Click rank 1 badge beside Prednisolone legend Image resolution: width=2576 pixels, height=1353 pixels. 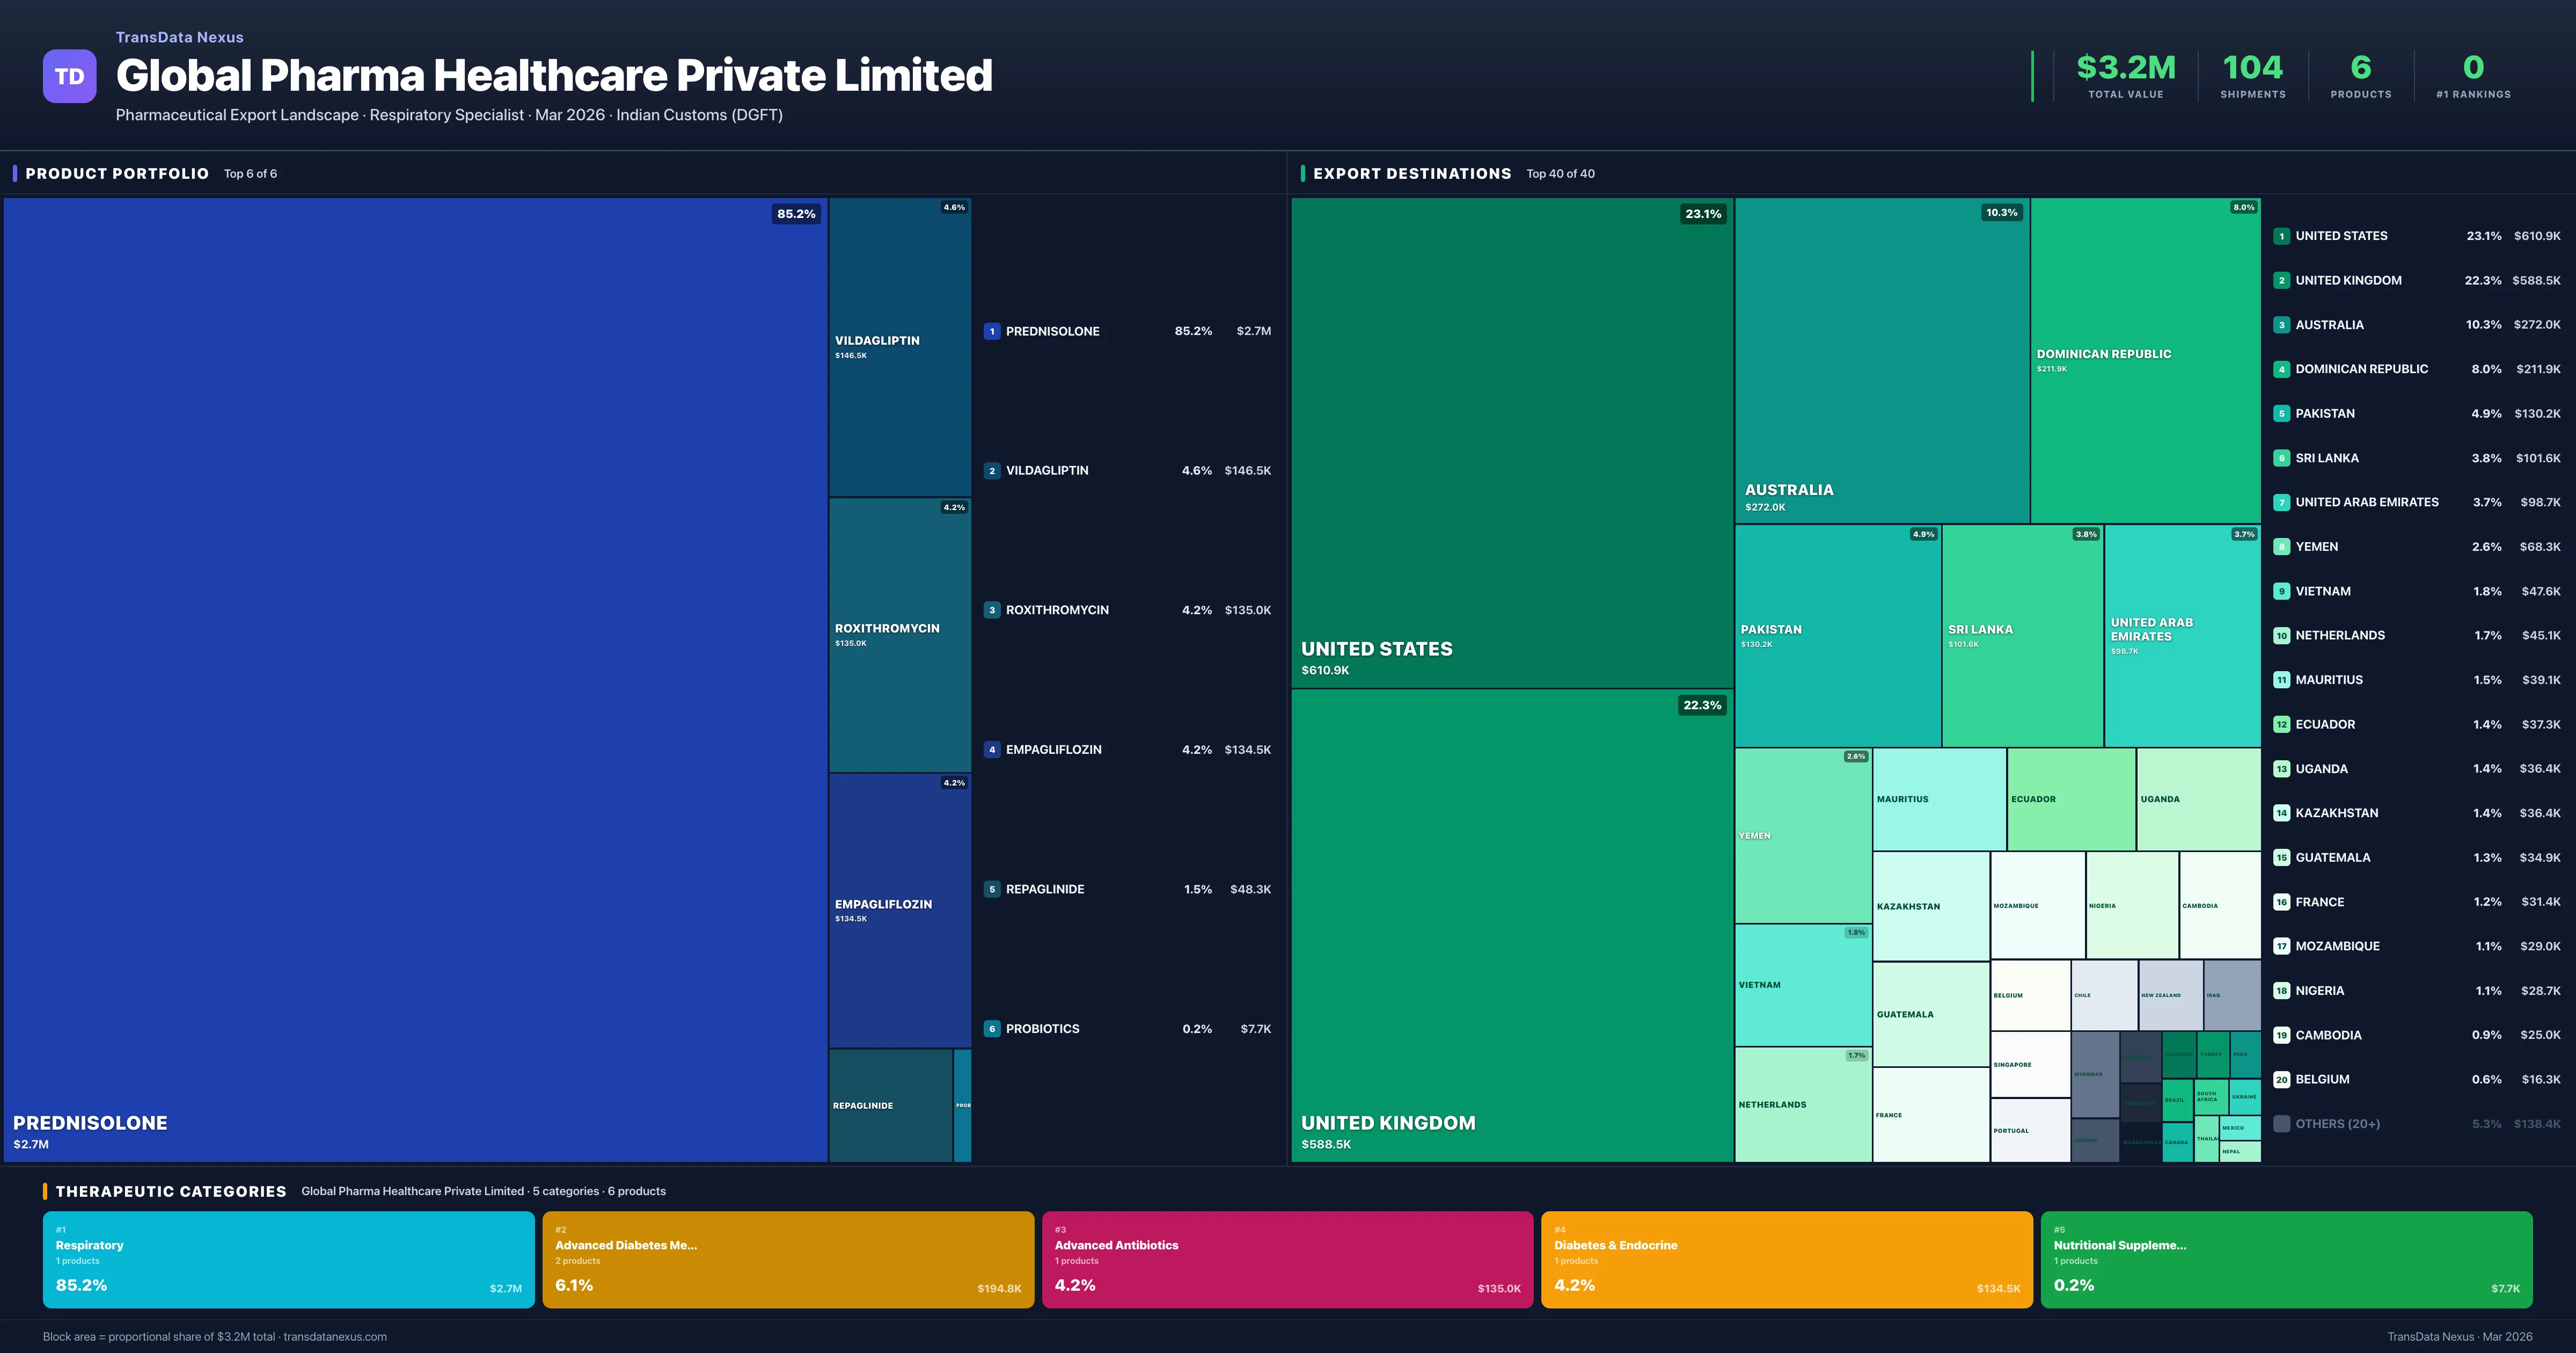click(991, 331)
